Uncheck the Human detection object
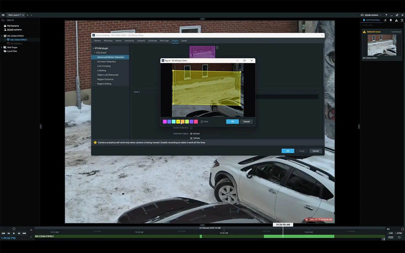Viewport: 405px width, 253px height. (191, 134)
